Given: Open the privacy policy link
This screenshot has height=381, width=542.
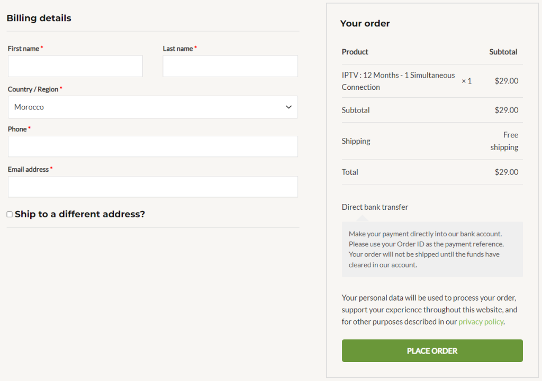Looking at the screenshot, I should tap(481, 322).
